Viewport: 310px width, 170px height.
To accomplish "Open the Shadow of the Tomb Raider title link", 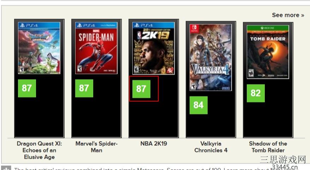I will tap(268, 147).
